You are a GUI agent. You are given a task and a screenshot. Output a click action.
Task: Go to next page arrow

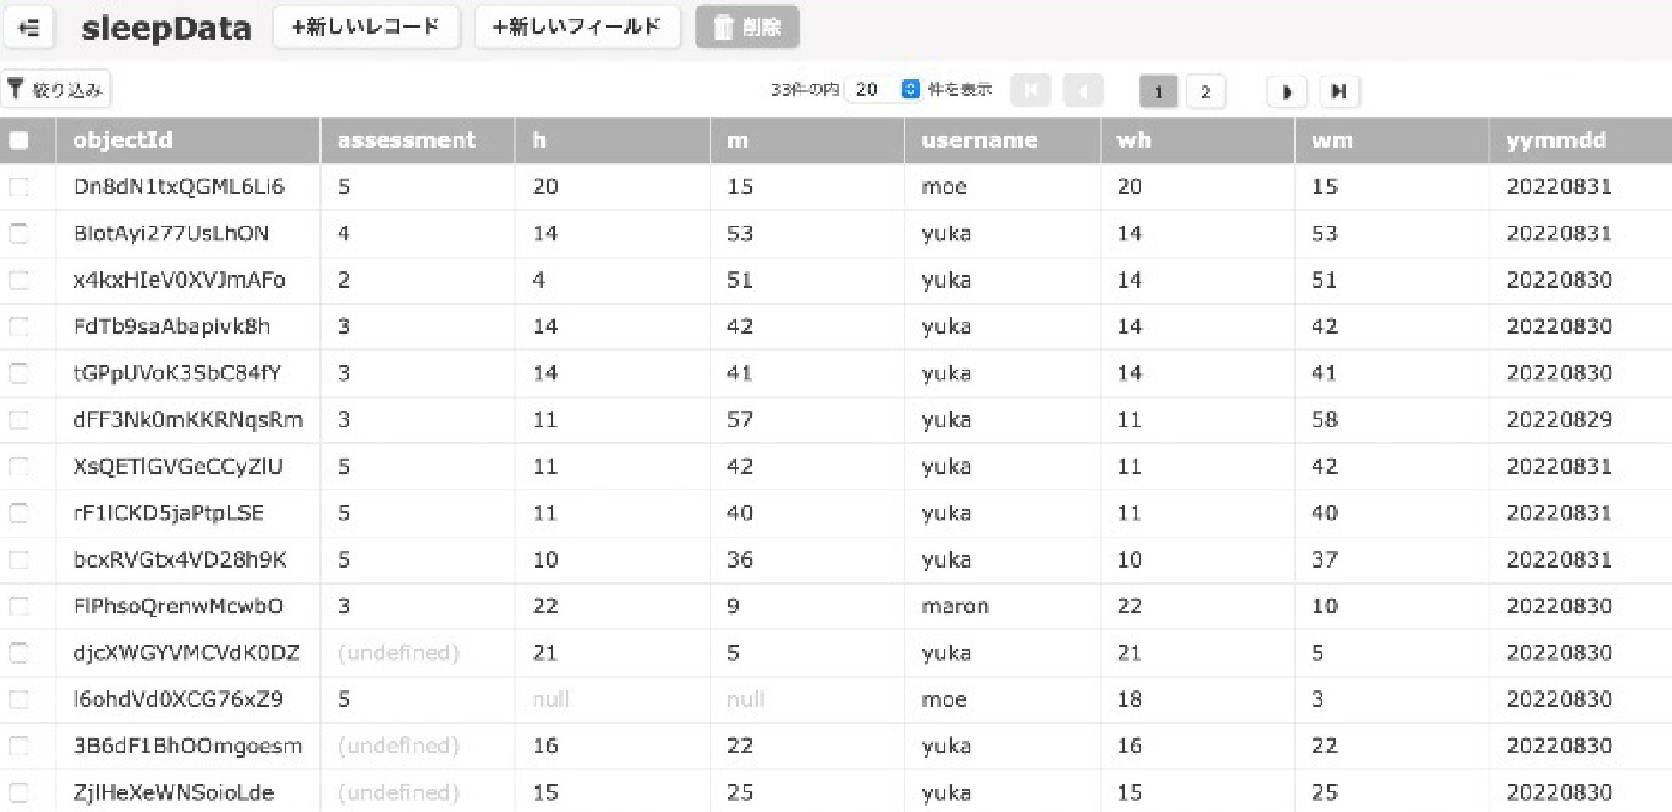1287,92
